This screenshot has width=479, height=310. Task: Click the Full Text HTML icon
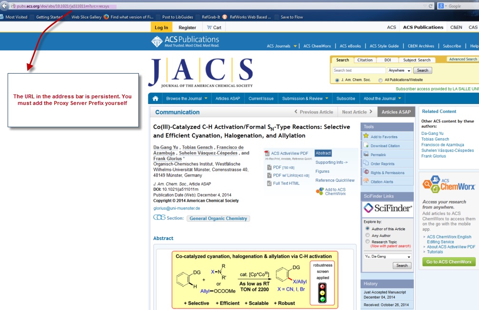tap(269, 183)
